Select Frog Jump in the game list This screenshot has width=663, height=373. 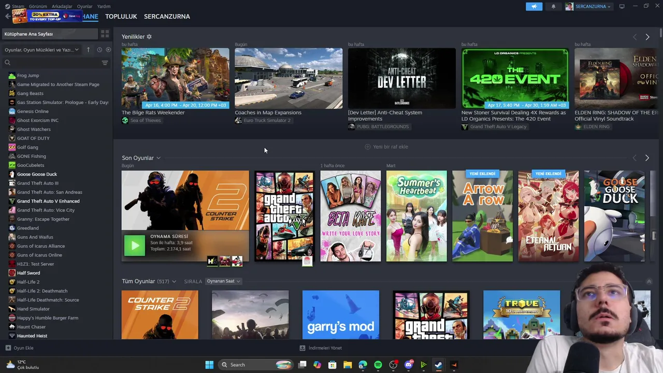[28, 75]
